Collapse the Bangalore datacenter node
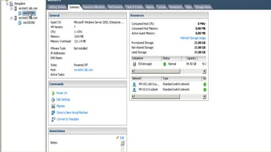 click(x=7, y=4)
